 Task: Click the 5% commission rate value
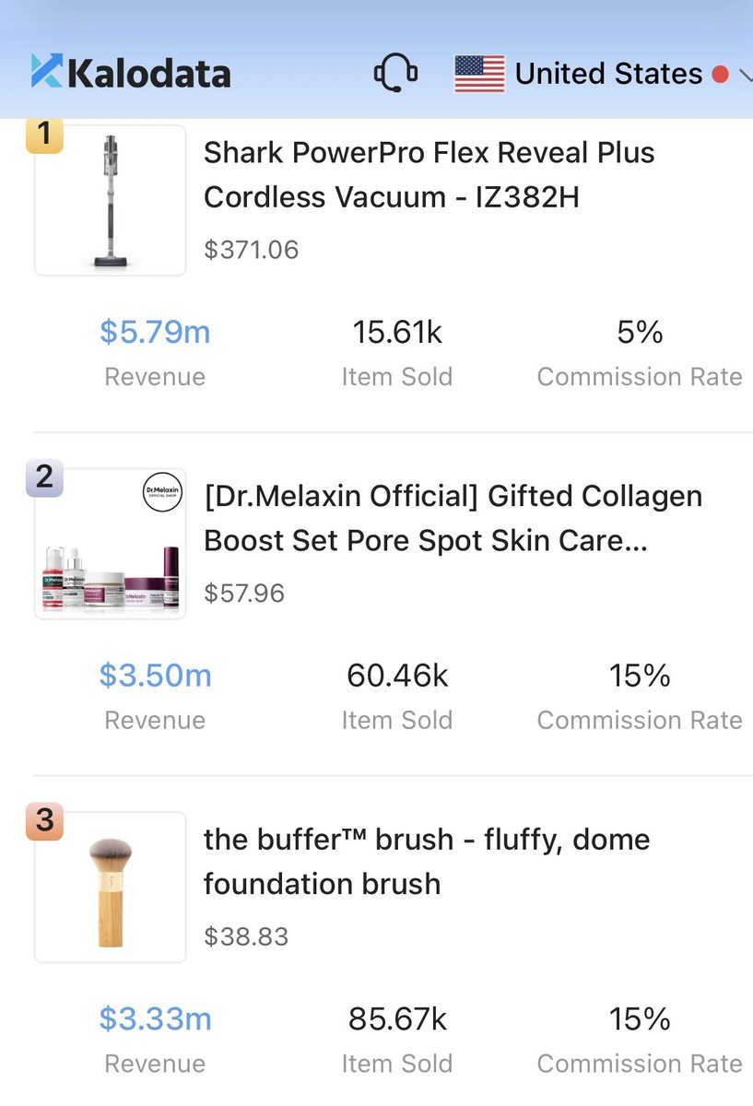640,332
